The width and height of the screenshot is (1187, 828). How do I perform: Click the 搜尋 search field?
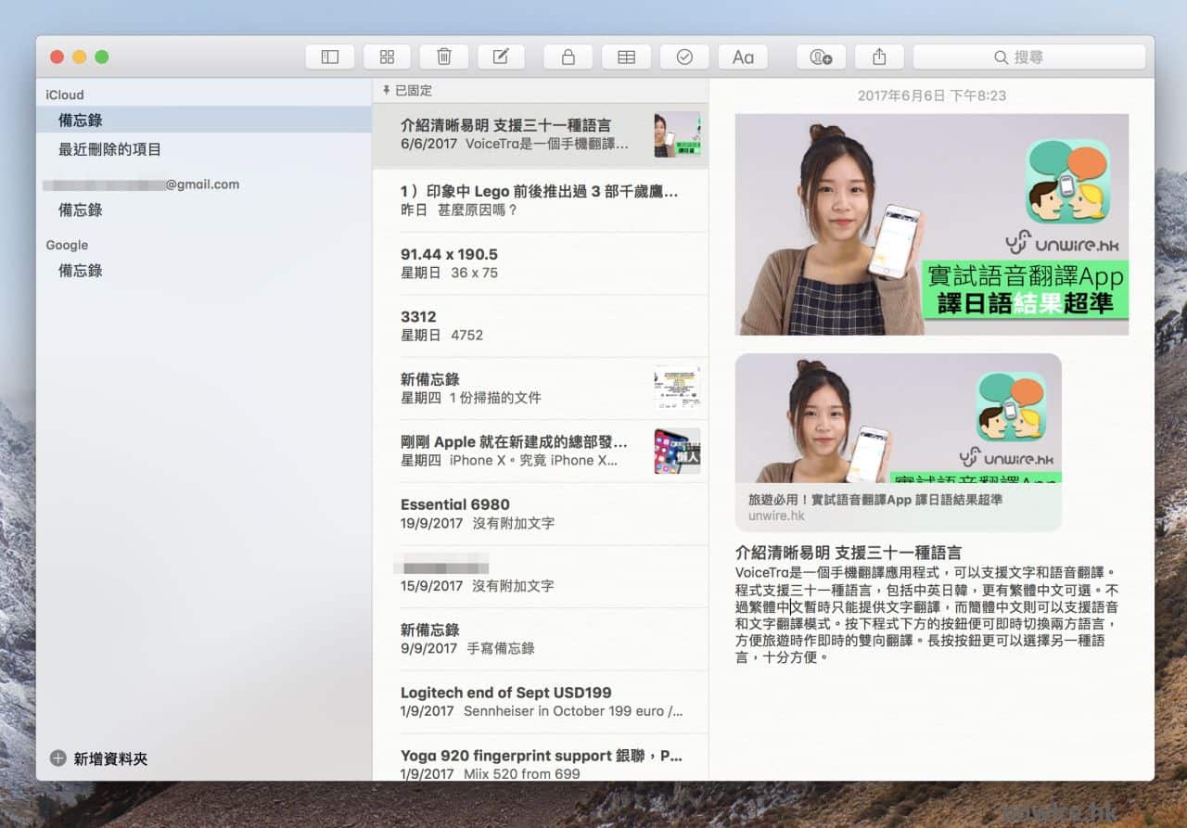point(1028,57)
